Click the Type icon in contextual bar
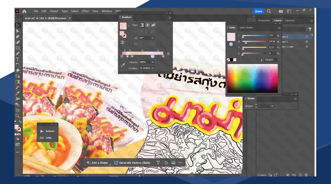This screenshot has width=331, height=184. [x=158, y=163]
